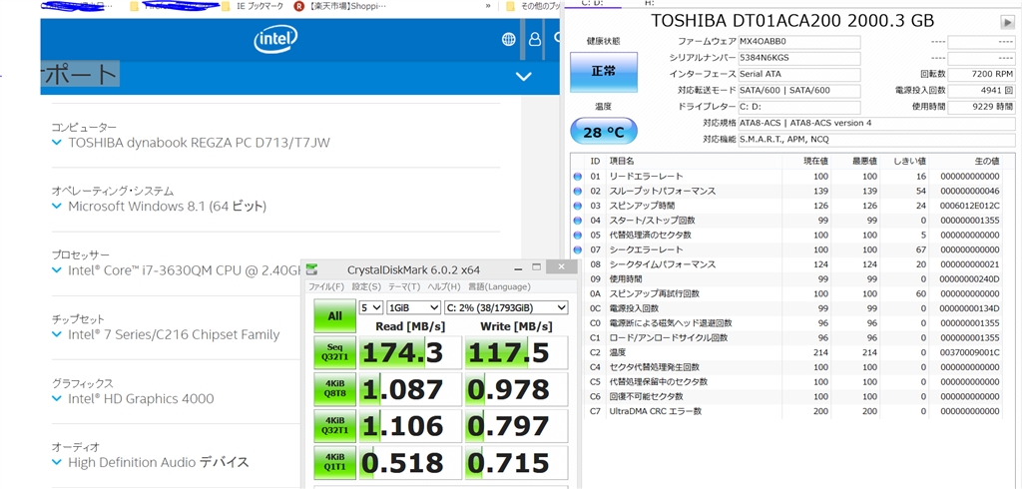Click the インターフェース field showing Serial ATA
The width and height of the screenshot is (1022, 489).
point(799,74)
